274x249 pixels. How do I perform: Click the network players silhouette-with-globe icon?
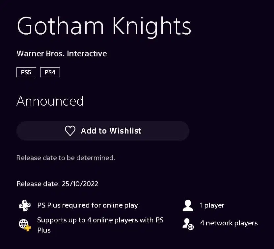188,224
